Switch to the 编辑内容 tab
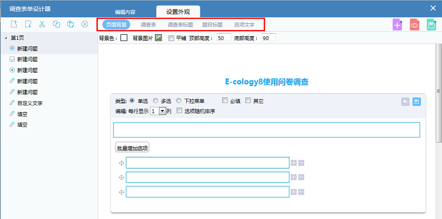The height and width of the screenshot is (219, 442). pyautogui.click(x=125, y=12)
